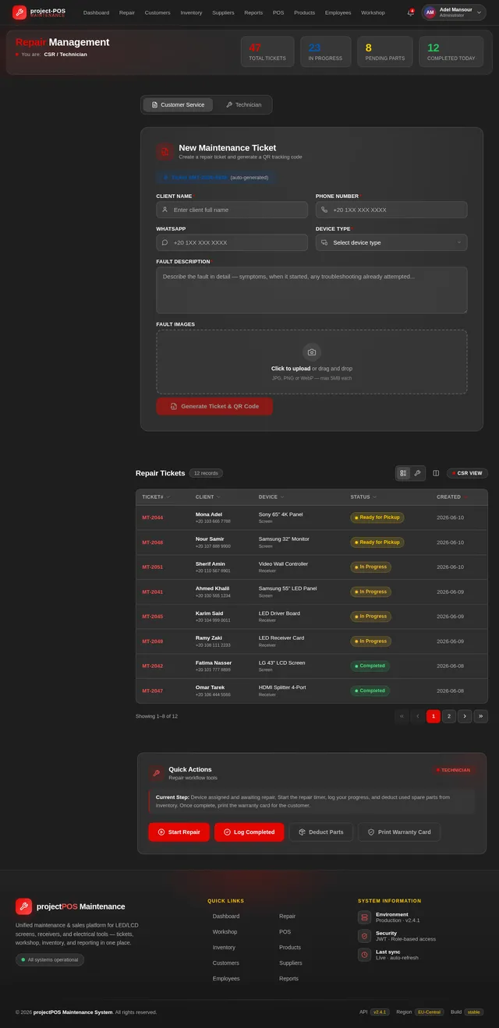Click the Log Completed button

click(x=249, y=832)
